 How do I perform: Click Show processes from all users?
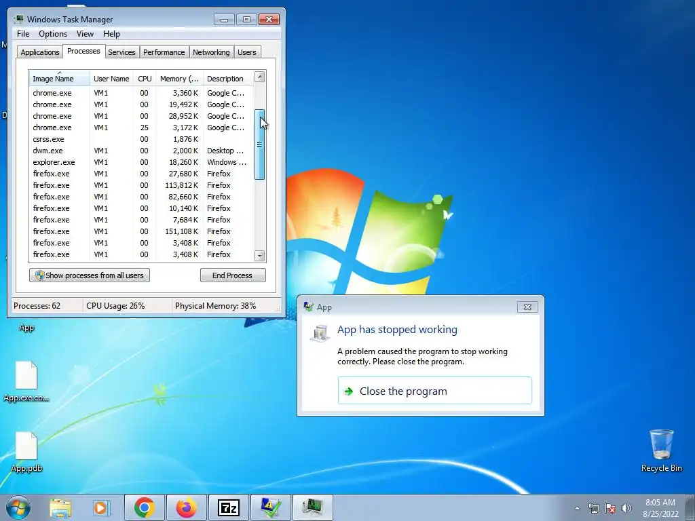pos(90,275)
